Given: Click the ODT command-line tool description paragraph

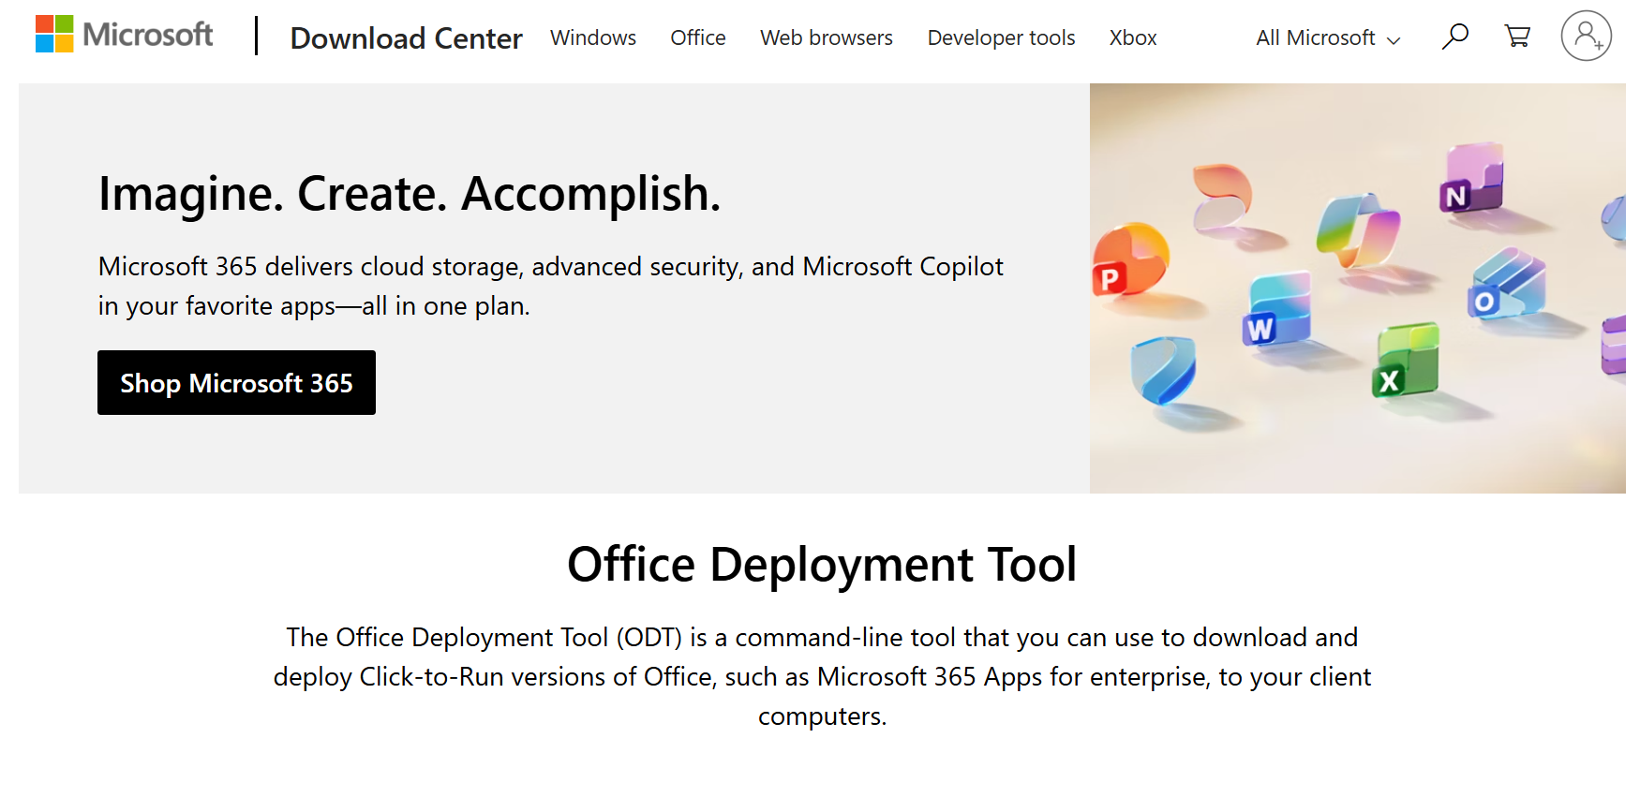Looking at the screenshot, I should click(x=822, y=676).
